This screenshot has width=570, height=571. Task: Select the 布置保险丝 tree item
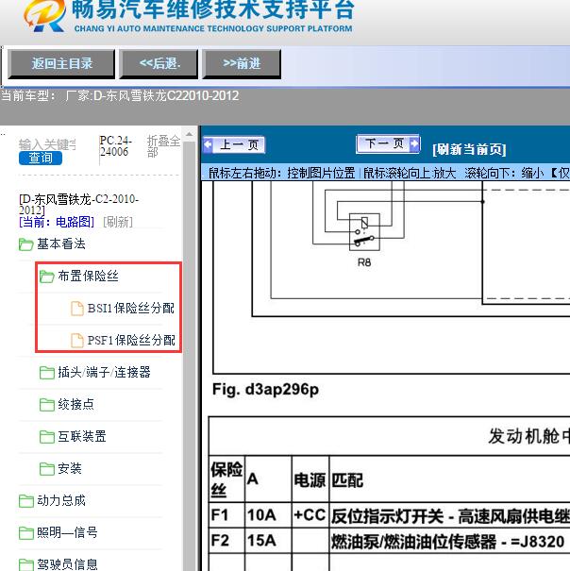88,276
